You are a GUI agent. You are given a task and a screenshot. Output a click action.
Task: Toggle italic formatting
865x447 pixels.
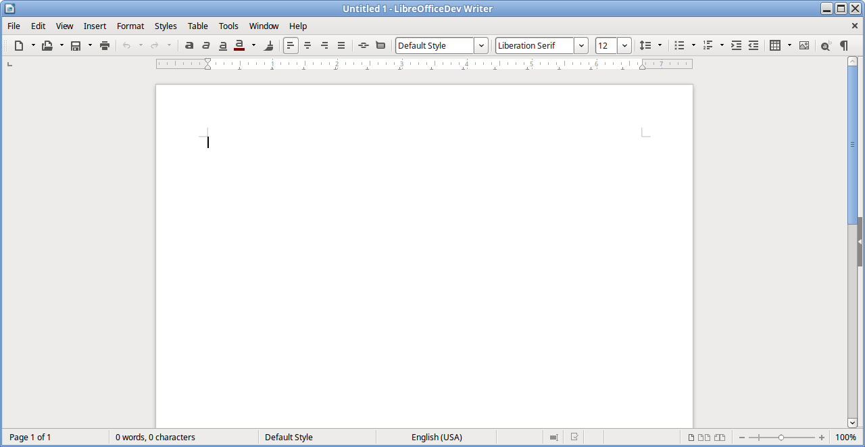click(206, 45)
